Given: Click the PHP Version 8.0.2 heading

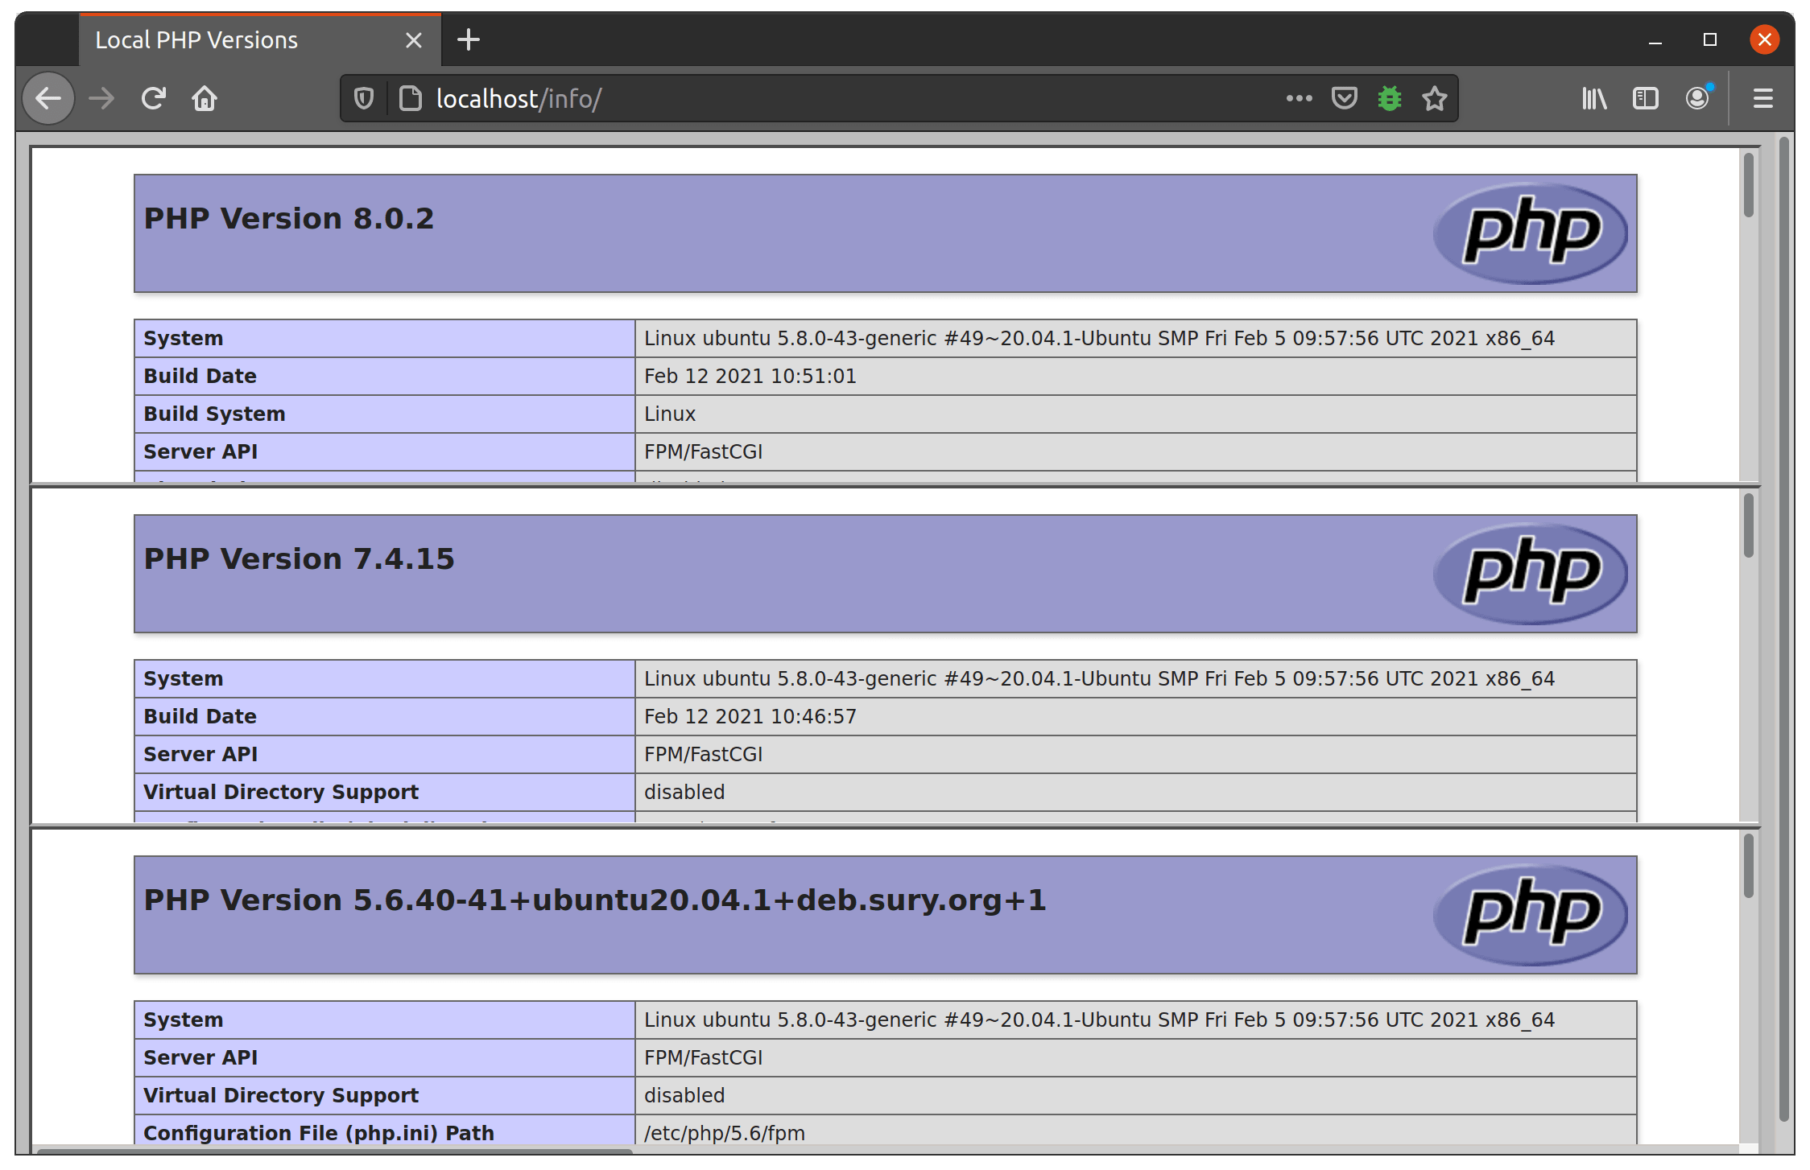Looking at the screenshot, I should [x=288, y=219].
